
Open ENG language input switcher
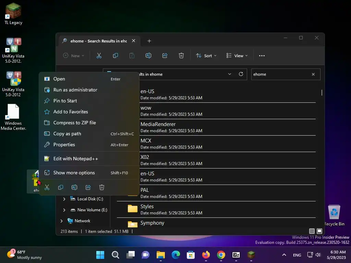(x=297, y=255)
